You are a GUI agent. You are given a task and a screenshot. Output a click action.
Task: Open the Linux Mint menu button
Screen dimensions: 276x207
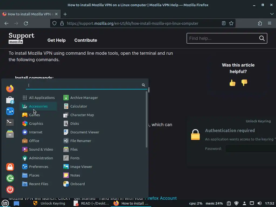5,203
